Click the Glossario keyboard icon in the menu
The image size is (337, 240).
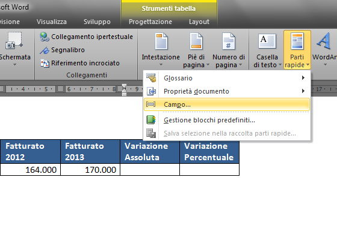(x=151, y=78)
